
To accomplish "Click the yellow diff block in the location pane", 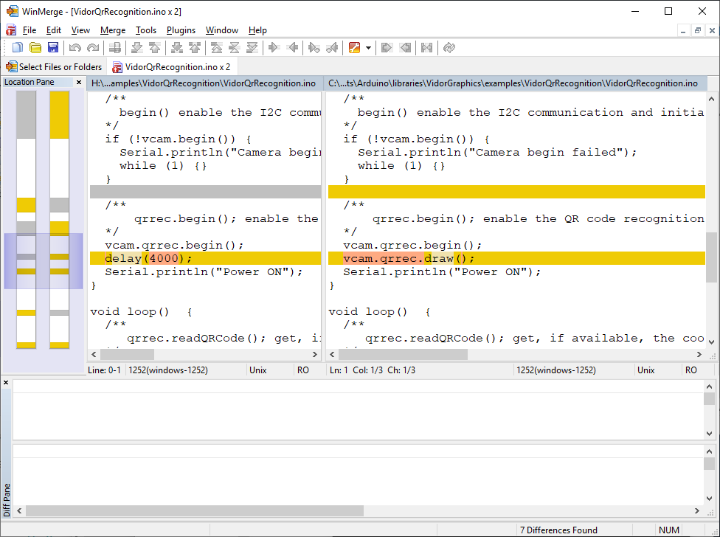I will 59,114.
